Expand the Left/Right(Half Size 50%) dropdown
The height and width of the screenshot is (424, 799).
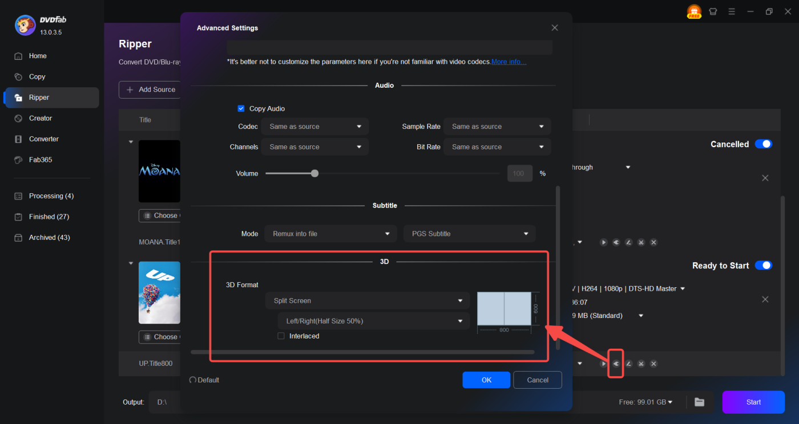(373, 321)
